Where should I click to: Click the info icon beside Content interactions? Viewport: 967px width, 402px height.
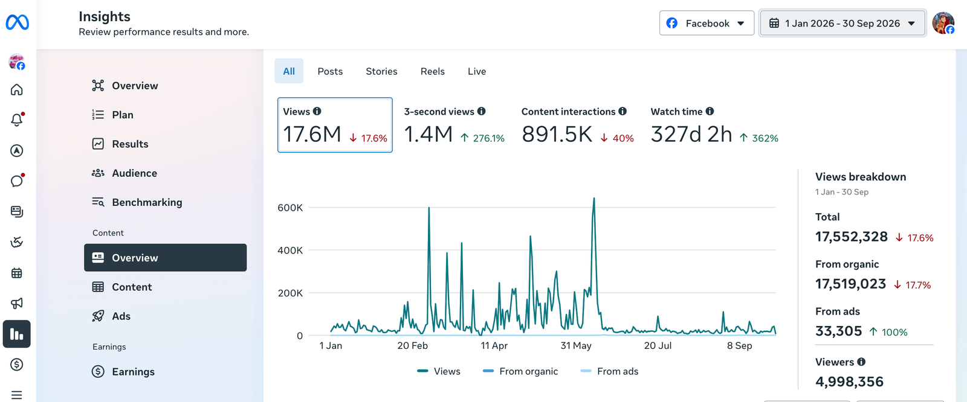pyautogui.click(x=623, y=111)
